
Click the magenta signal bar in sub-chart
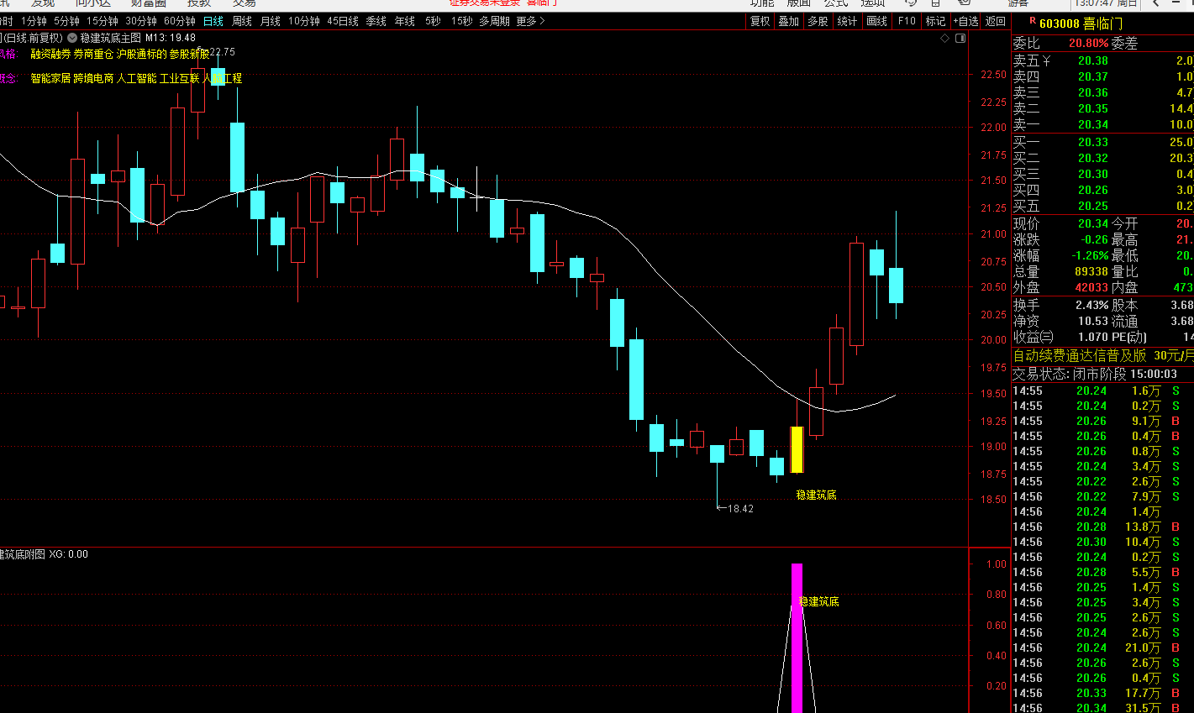point(797,638)
